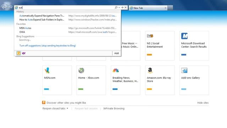Viewport: 227px width, 128px height.
Task: Turn off suggestions link
Action: (48, 46)
